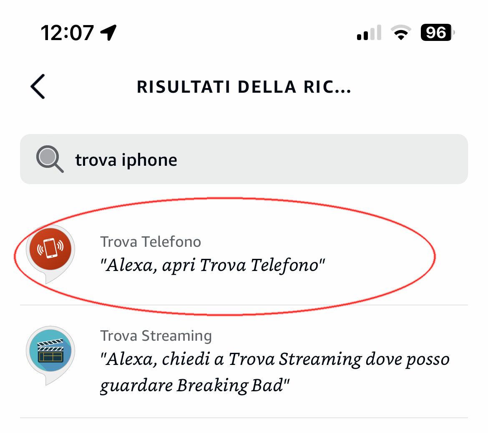Image resolution: width=488 pixels, height=433 pixels.
Task: Tap the 12:07 clock in status bar
Action: [x=67, y=33]
